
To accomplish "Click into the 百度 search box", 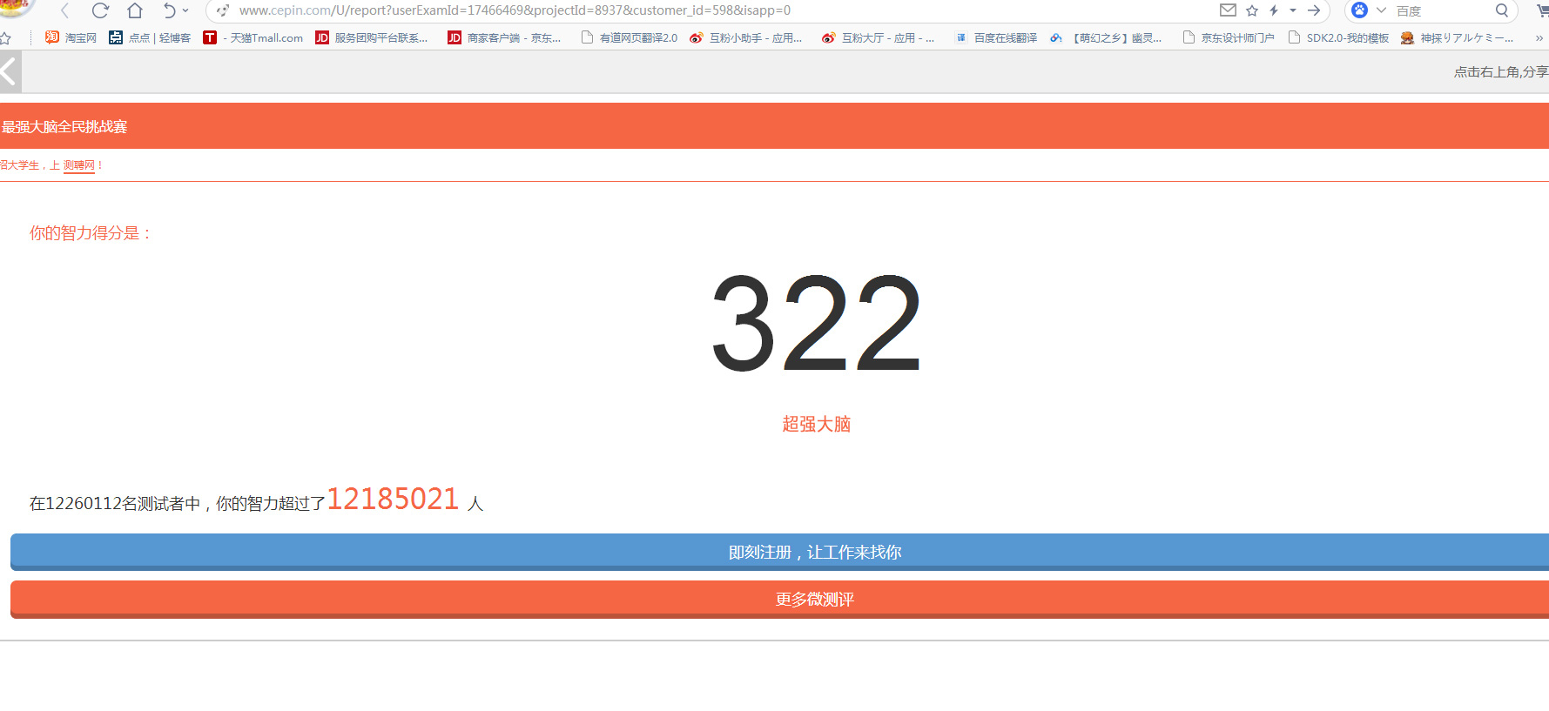I will click(1441, 10).
